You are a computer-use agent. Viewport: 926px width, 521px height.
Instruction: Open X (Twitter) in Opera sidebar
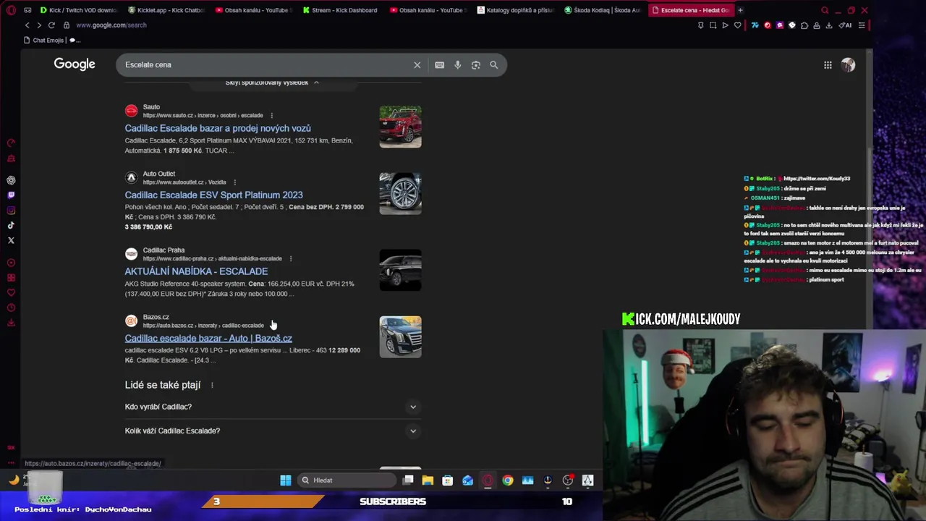click(x=11, y=240)
